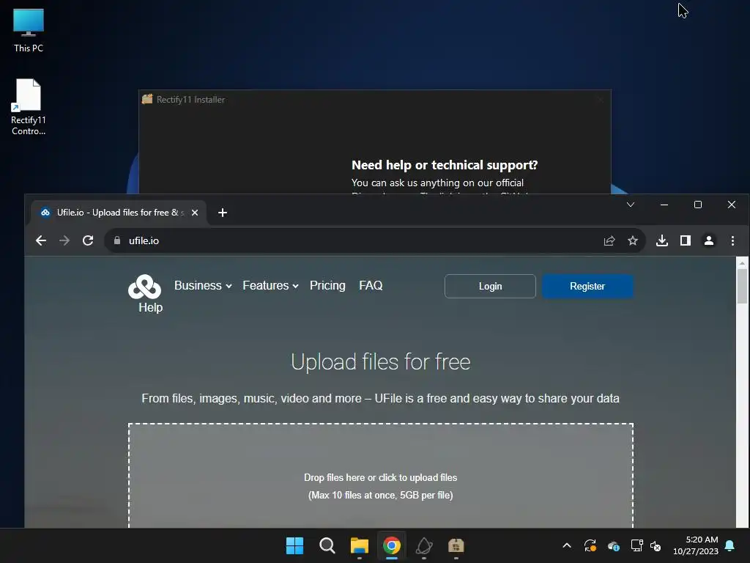Screen dimensions: 750x563
Task: Maximize the Chrome window
Action: pyautogui.click(x=698, y=205)
